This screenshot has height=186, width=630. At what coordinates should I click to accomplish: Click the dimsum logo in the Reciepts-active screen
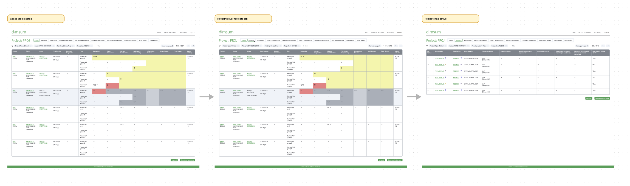434,32
